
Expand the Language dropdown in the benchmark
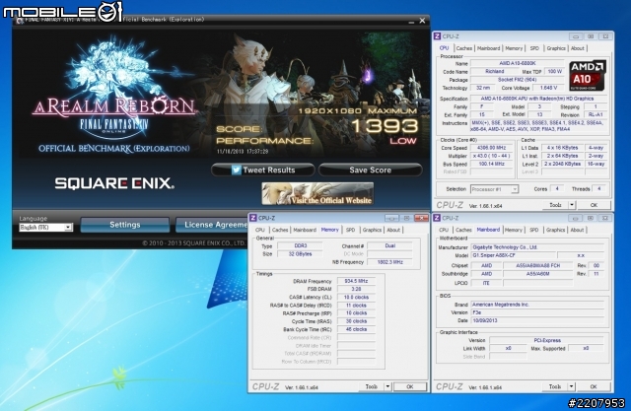point(68,228)
